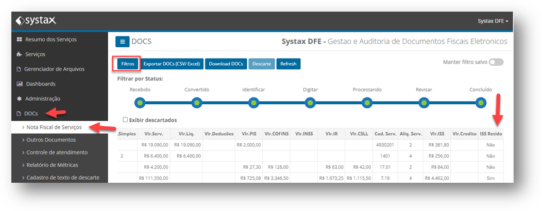This screenshot has width=542, height=211.
Task: Click the R$ 19.090,00 Vlr.Serv. cell
Action: [155, 145]
